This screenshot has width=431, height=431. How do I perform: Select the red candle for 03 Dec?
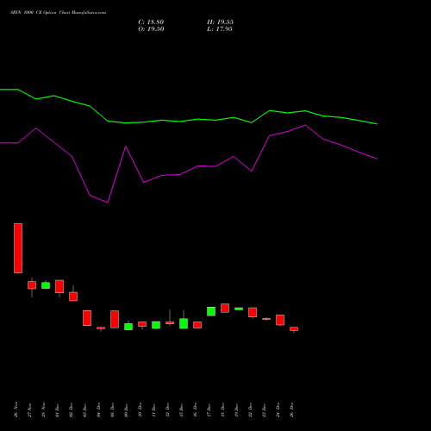coord(87,318)
